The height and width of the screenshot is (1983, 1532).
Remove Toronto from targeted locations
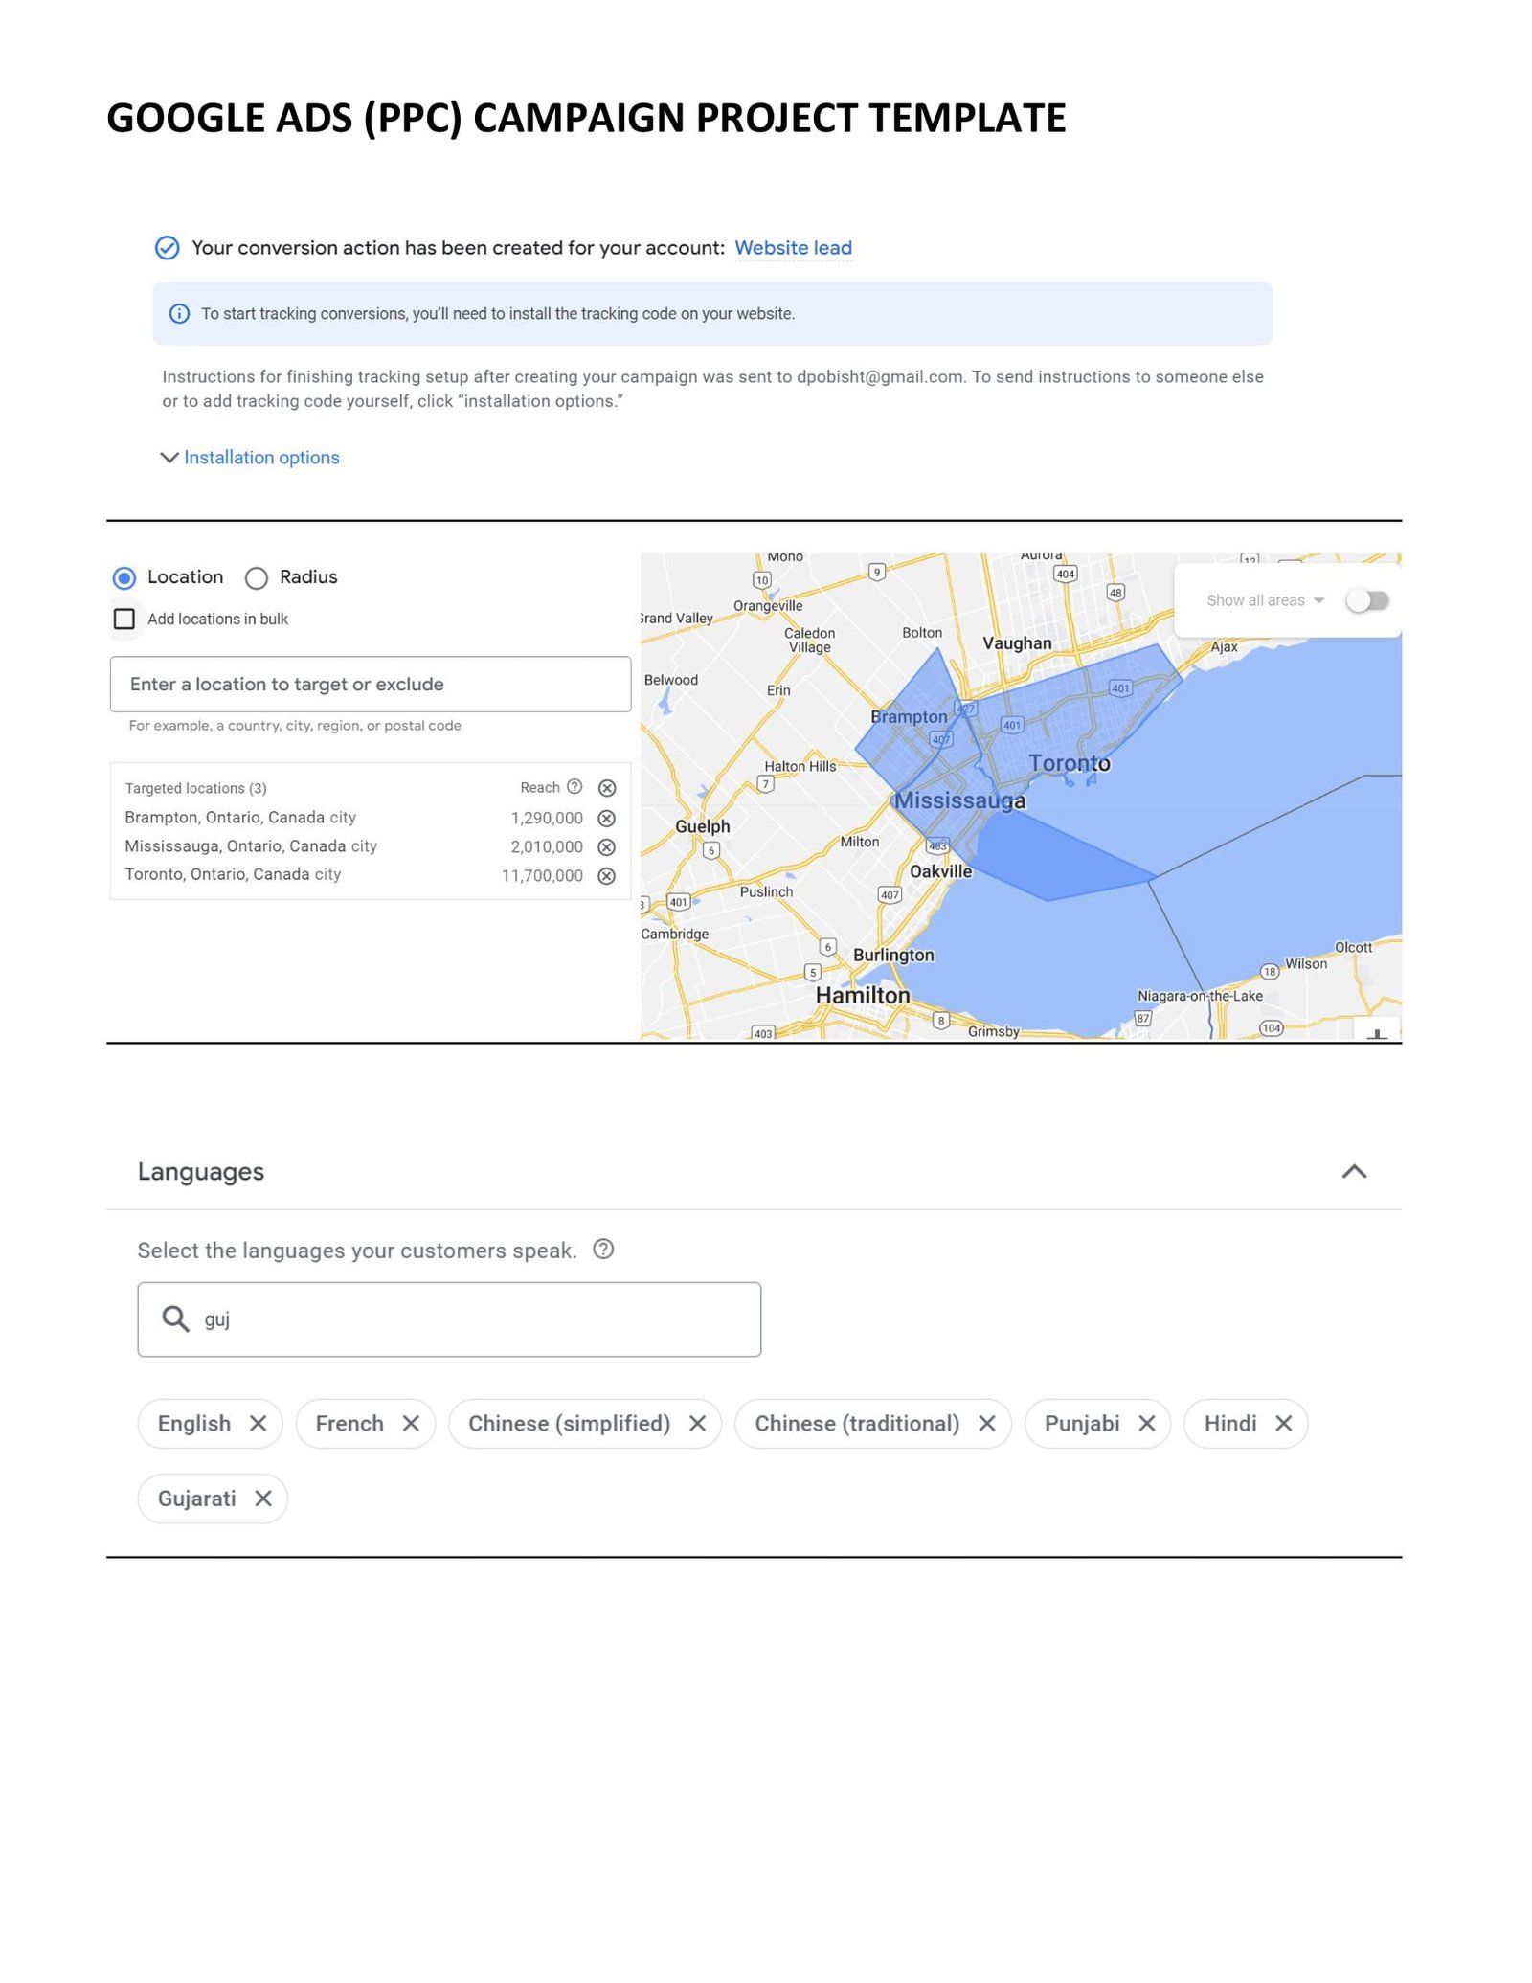tap(605, 874)
